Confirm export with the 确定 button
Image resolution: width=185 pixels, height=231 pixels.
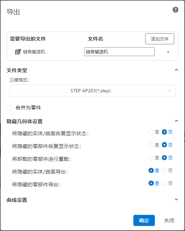click(144, 220)
